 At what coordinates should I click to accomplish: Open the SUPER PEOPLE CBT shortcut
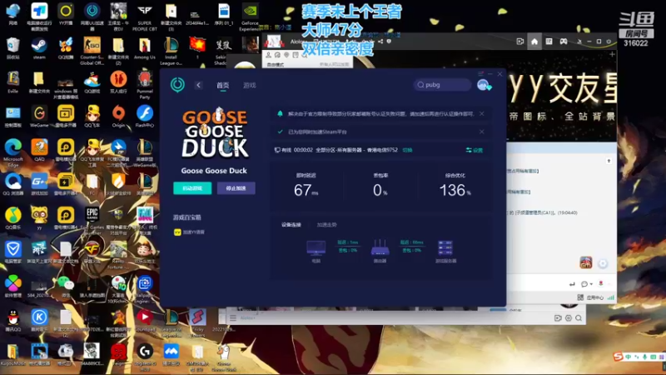(x=144, y=17)
